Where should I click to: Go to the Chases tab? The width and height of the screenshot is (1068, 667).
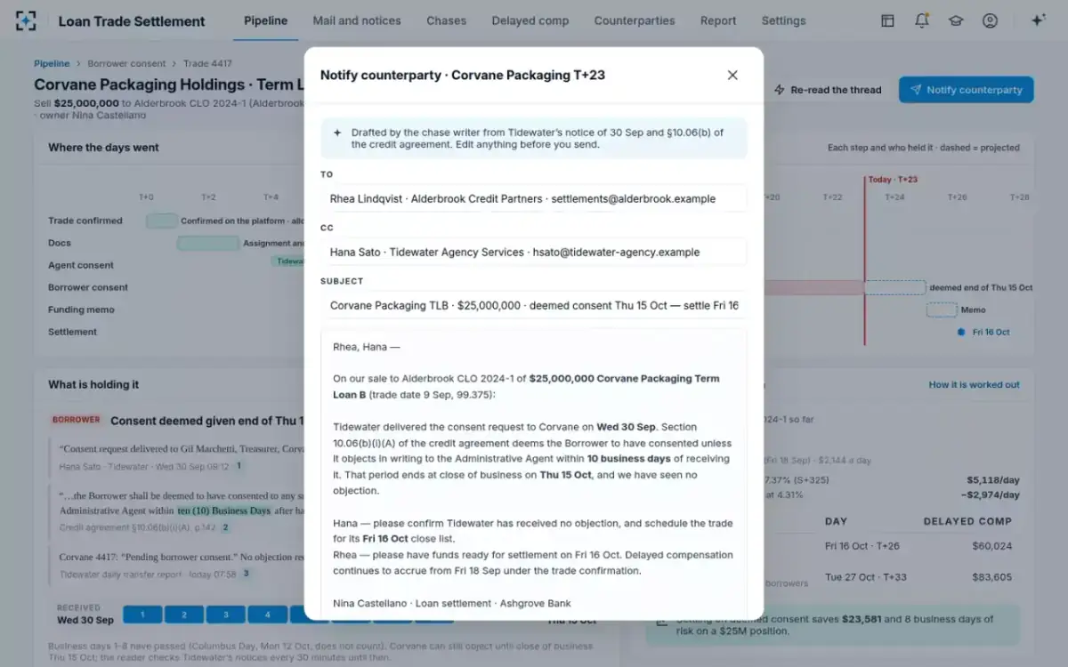446,20
